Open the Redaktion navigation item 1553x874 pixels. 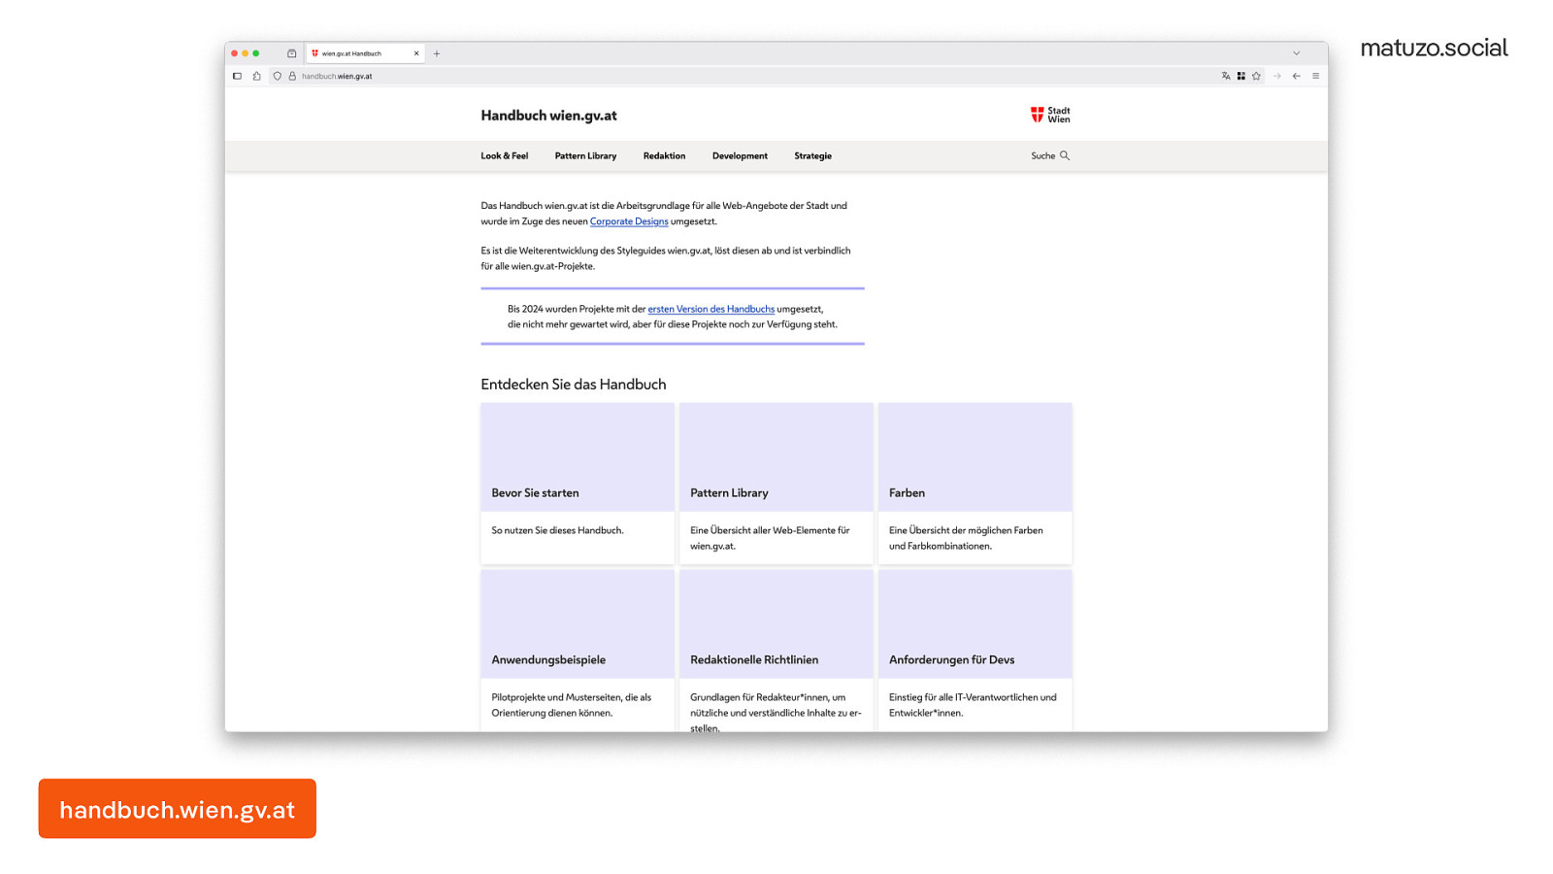pyautogui.click(x=664, y=155)
